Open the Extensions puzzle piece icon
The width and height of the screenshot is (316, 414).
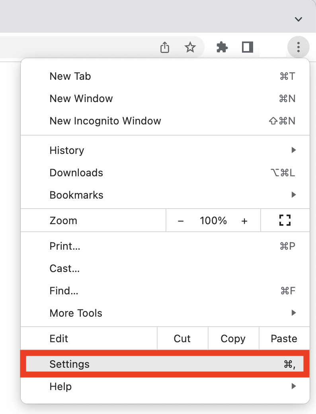click(x=222, y=48)
